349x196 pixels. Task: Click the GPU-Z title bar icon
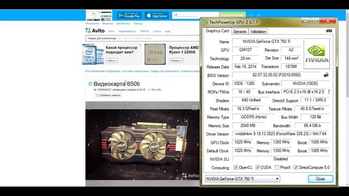(206, 22)
